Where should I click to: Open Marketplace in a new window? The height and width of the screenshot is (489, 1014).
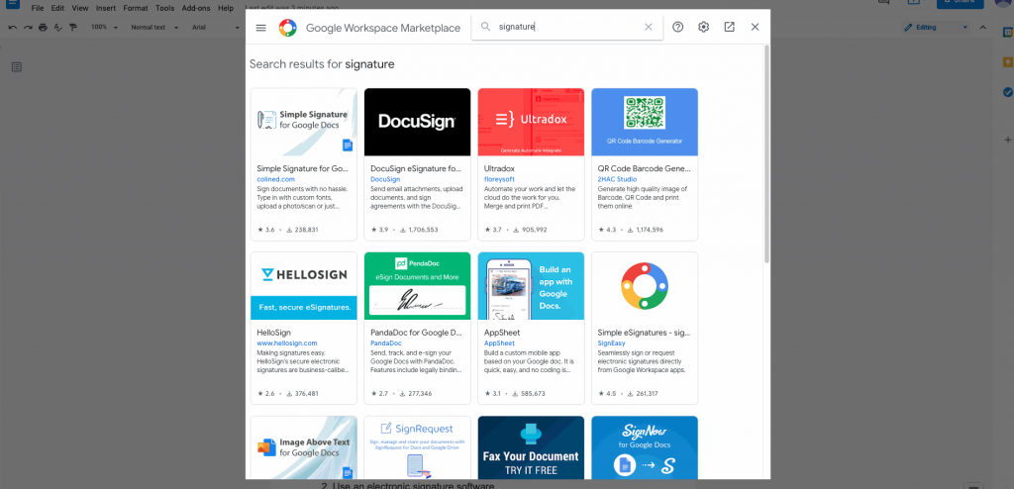pos(730,27)
